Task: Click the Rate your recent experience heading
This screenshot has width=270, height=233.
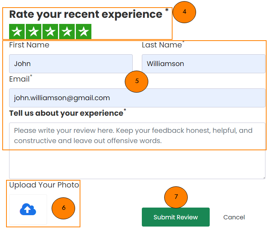Action: (86, 14)
